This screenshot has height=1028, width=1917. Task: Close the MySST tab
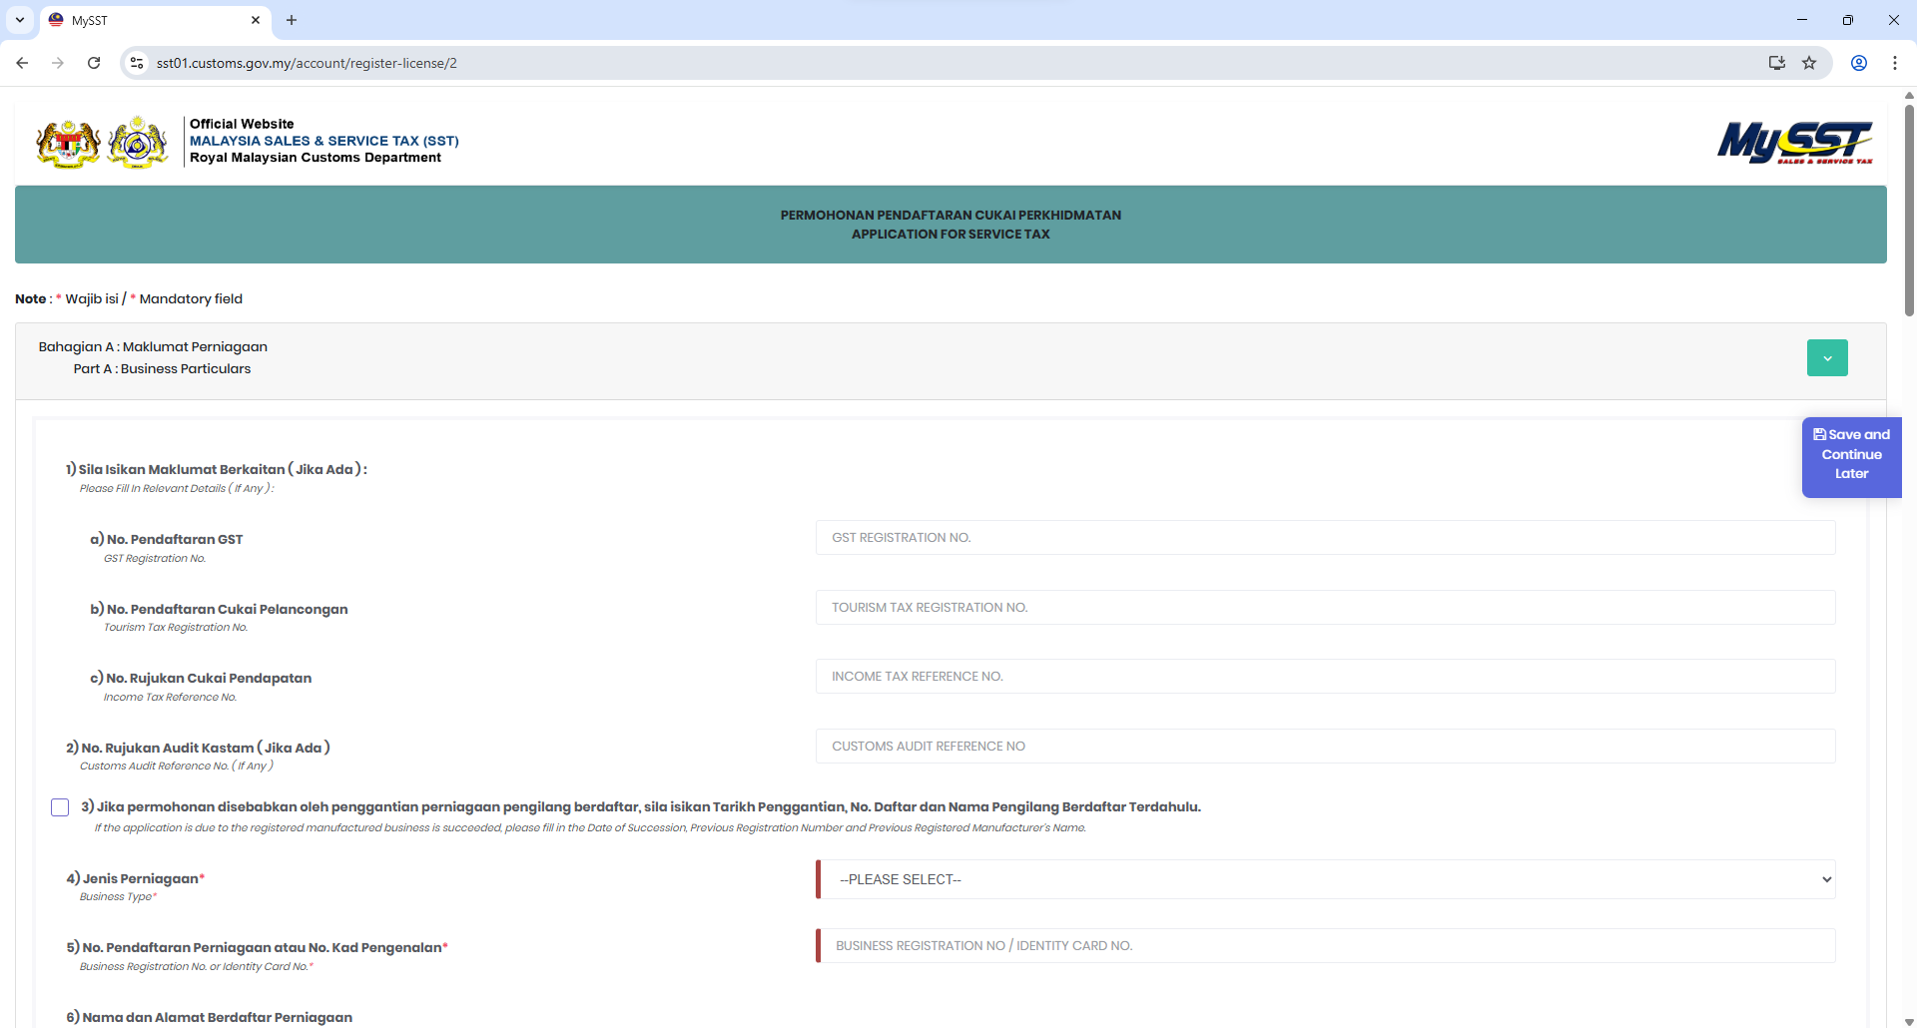click(256, 20)
